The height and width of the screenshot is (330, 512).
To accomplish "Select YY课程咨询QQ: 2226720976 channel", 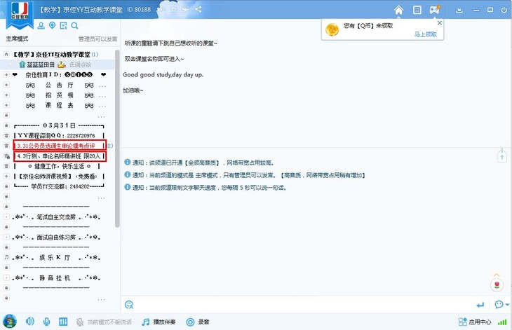I will tap(59, 136).
